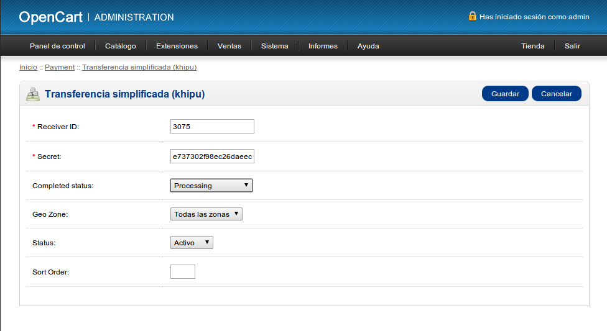Open the Completed status dropdown
The height and width of the screenshot is (331, 607).
[x=211, y=185]
